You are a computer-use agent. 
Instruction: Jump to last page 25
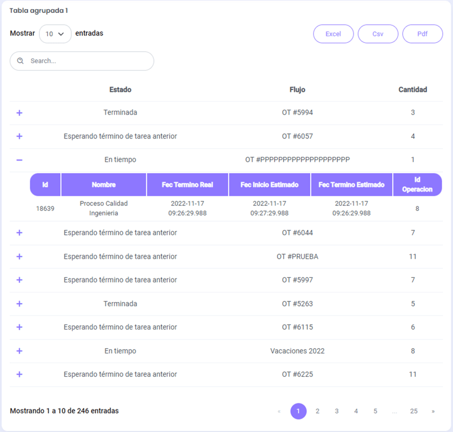(x=414, y=411)
